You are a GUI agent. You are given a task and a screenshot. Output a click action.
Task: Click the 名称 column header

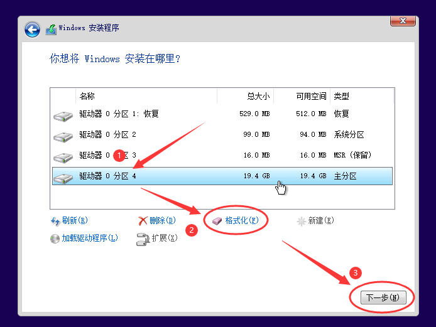point(146,96)
